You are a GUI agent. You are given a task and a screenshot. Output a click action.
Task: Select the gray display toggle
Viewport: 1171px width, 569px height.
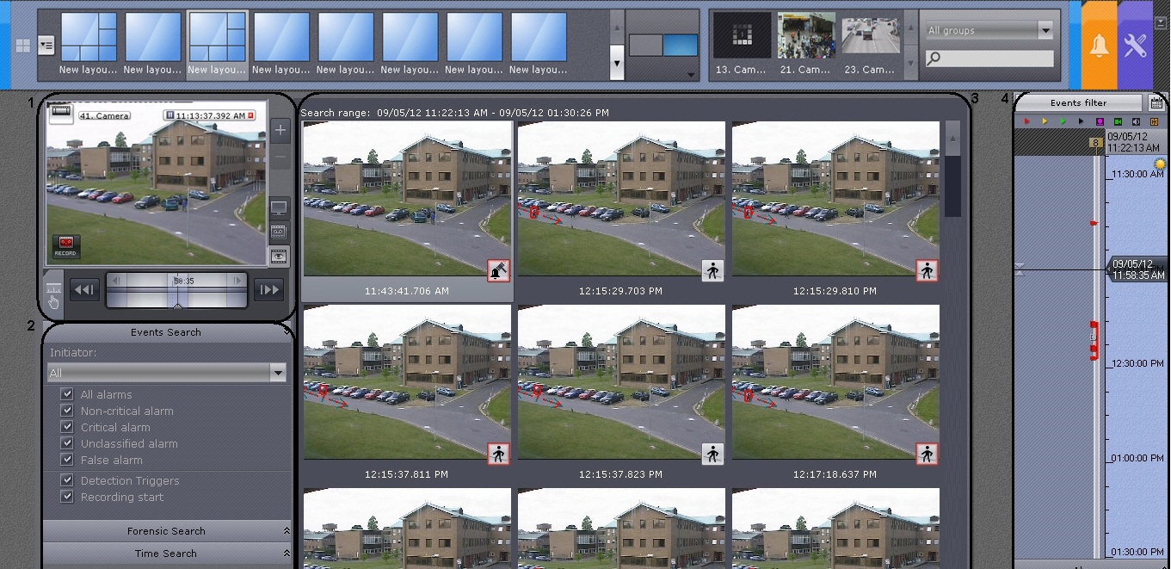[645, 46]
